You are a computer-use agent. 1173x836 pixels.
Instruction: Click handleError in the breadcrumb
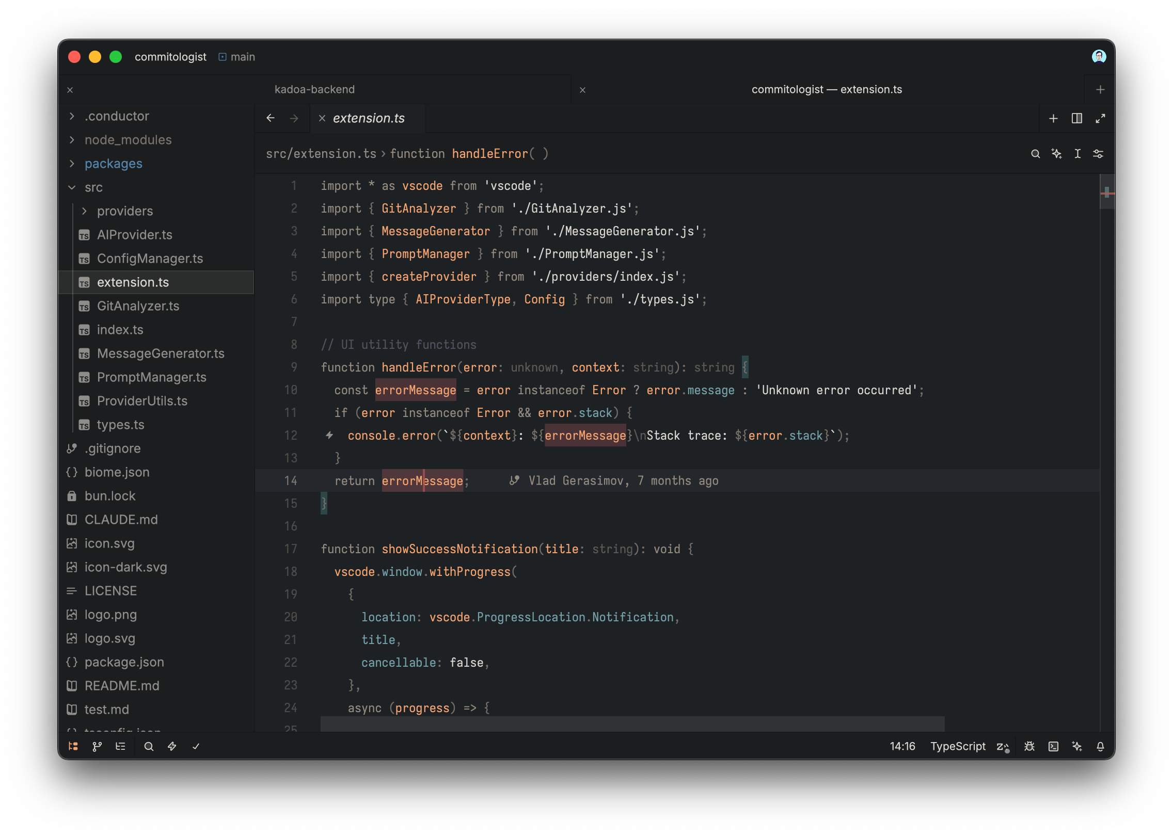pos(490,154)
